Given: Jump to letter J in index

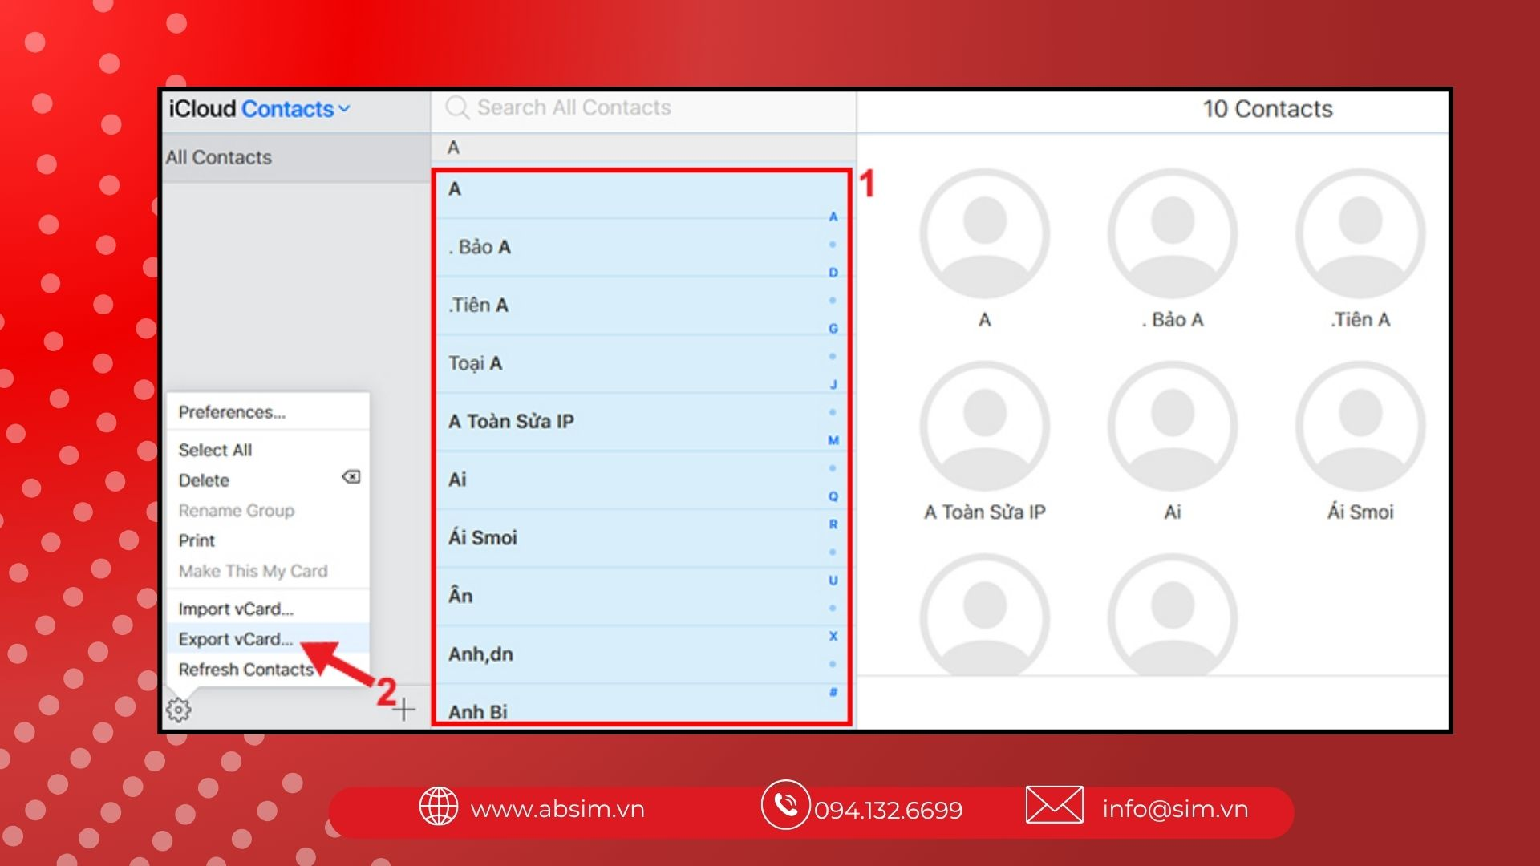Looking at the screenshot, I should (833, 385).
